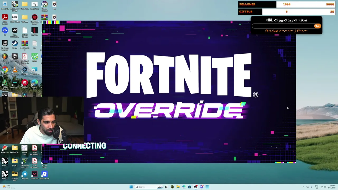The height and width of the screenshot is (190, 338).
Task: Launch PlanetVPN from the desktop
Action: click(x=5, y=149)
